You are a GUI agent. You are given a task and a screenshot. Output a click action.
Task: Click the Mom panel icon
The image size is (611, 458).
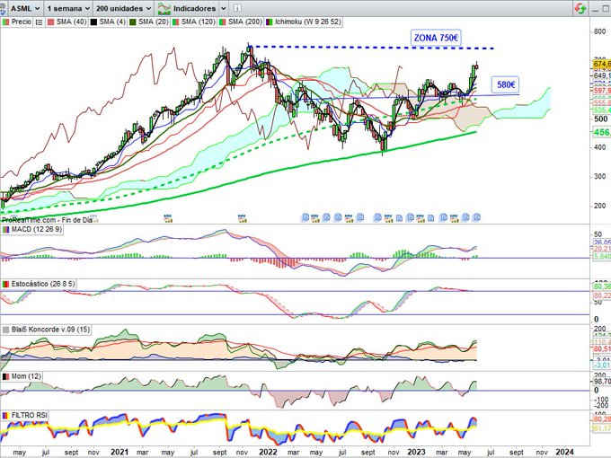tap(6, 376)
